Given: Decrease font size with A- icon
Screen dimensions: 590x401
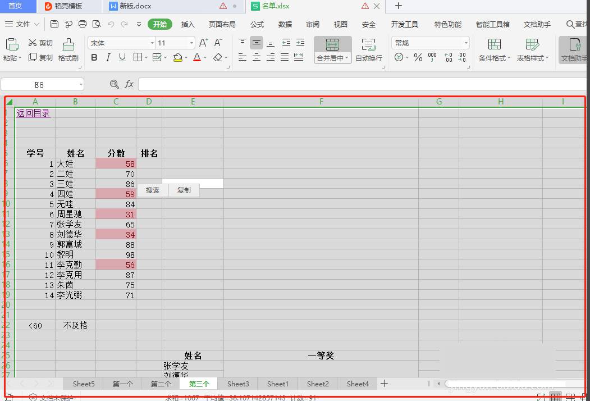Looking at the screenshot, I should 218,43.
